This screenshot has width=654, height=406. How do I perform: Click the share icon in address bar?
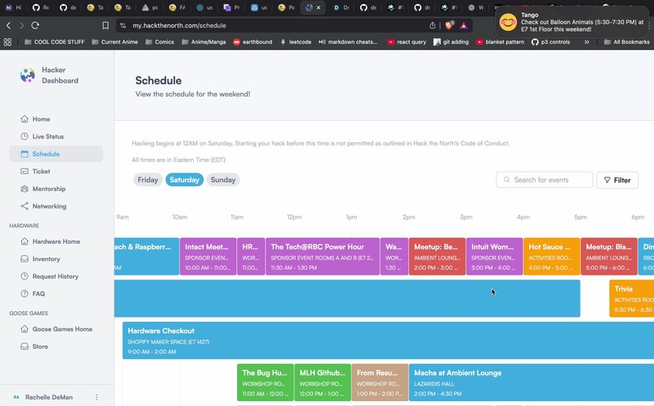(x=432, y=25)
